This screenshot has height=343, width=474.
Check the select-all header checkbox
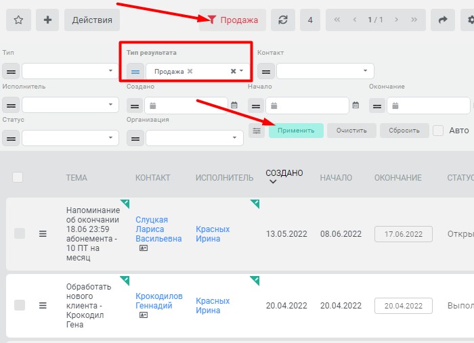pyautogui.click(x=18, y=177)
